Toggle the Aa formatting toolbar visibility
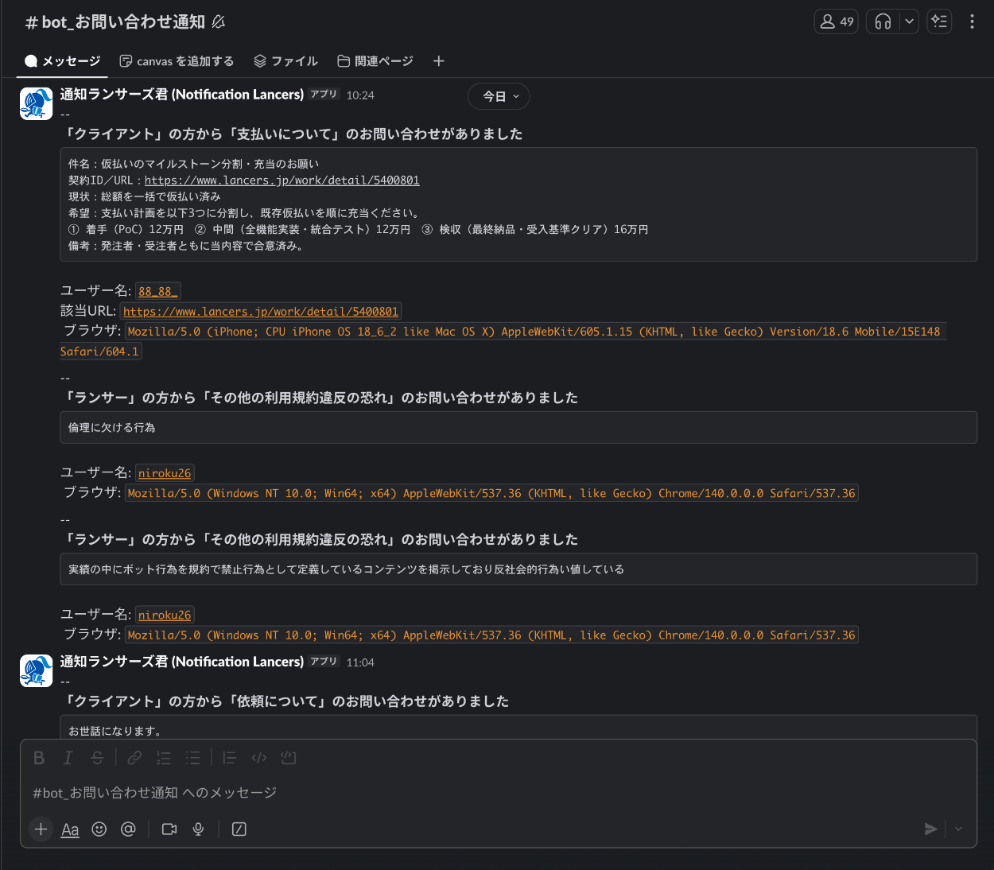The height and width of the screenshot is (870, 994). [70, 829]
